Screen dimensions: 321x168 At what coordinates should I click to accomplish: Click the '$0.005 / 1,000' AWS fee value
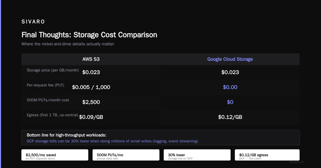pos(91,87)
